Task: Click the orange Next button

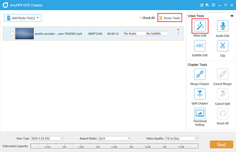Action: tap(221, 144)
